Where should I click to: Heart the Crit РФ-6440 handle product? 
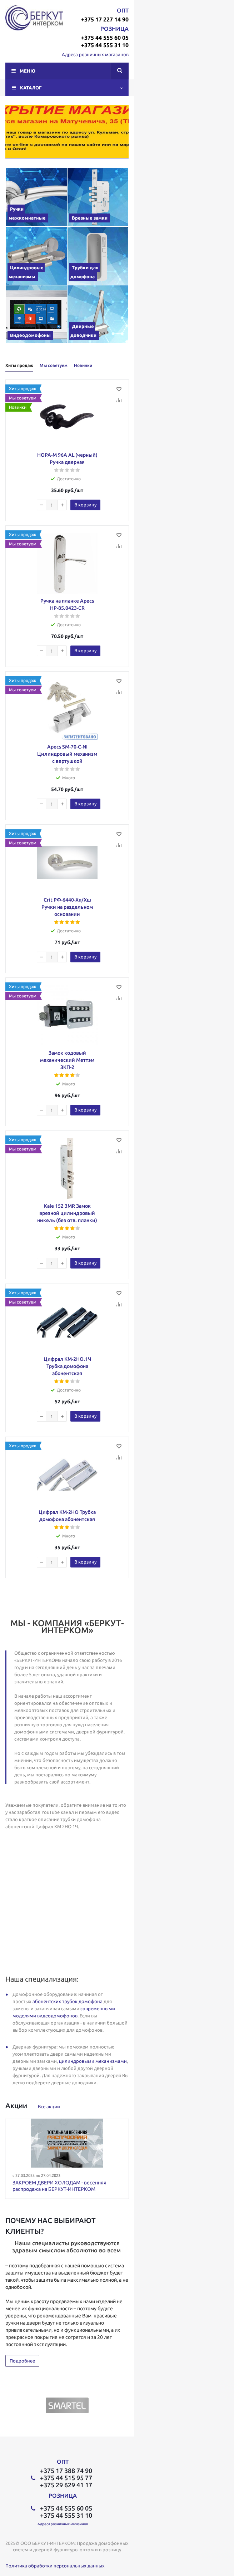pos(119,834)
